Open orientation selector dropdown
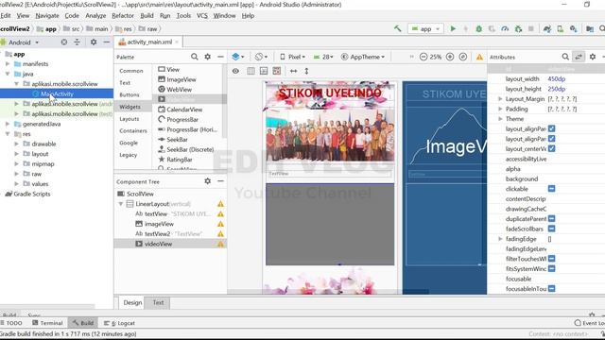This screenshot has width=605, height=340. [x=261, y=57]
